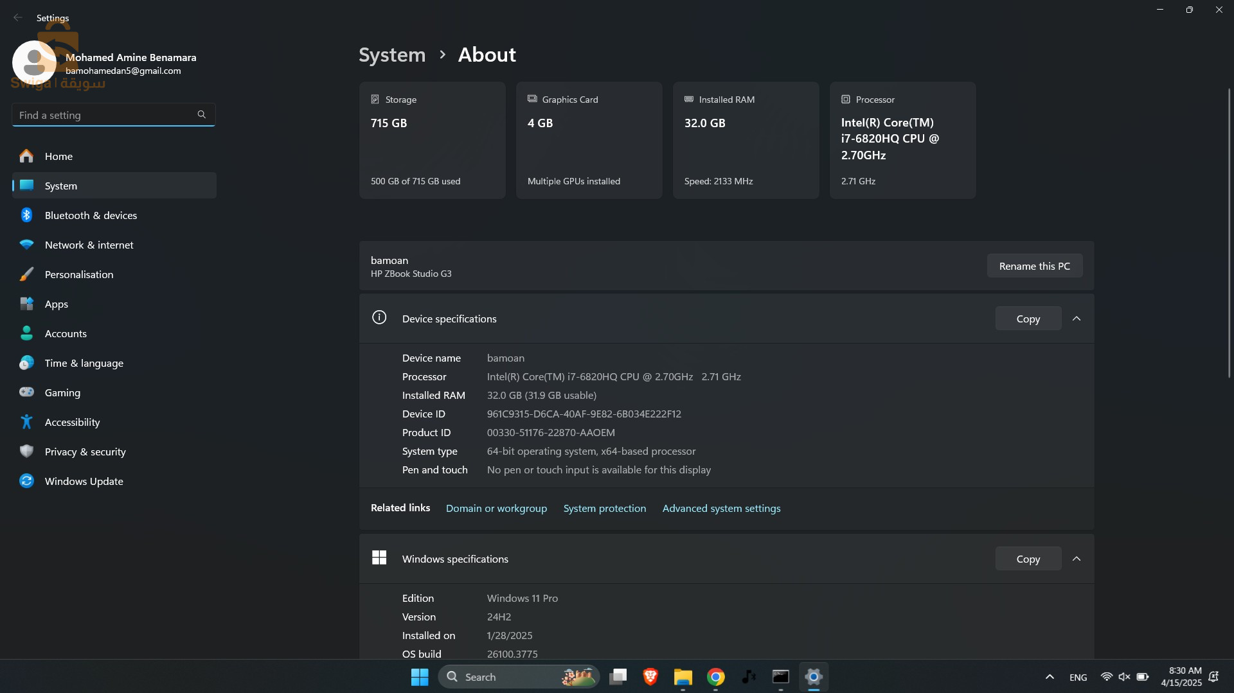Click the Settings gear on taskbar
This screenshot has width=1234, height=693.
814,677
